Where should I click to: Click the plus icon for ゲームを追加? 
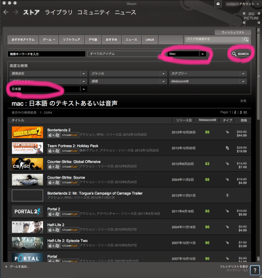6,267
